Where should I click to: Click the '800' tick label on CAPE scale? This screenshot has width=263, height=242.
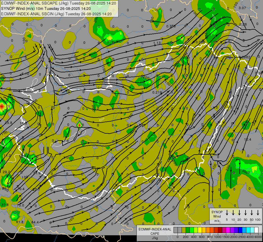tap(210, 237)
